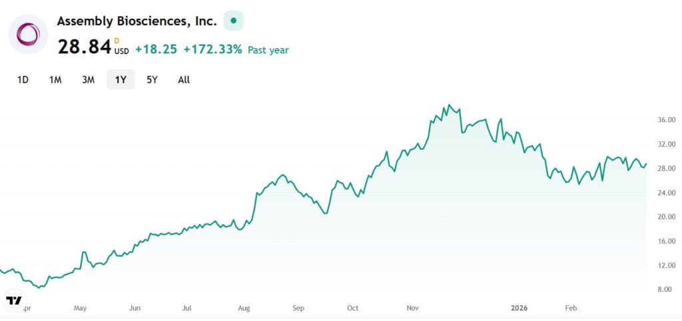Screen dimensions: 682x321
Task: Select the 1M time range
Action: (x=55, y=80)
